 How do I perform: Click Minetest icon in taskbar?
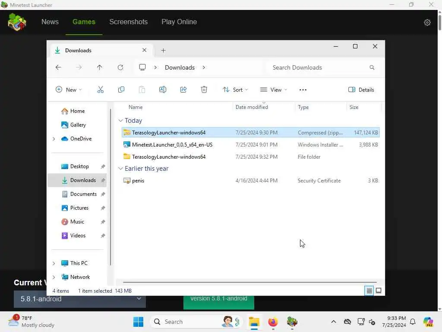tap(292, 322)
